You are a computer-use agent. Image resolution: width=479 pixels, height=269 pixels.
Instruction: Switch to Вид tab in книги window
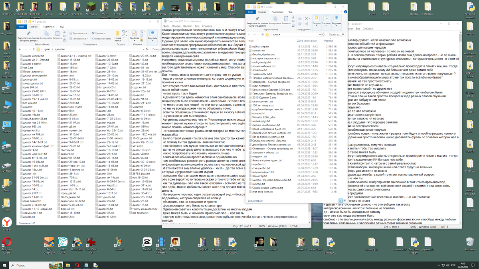(290, 12)
